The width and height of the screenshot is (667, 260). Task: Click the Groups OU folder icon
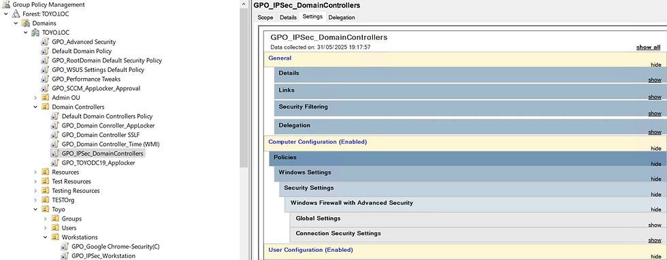pos(55,219)
